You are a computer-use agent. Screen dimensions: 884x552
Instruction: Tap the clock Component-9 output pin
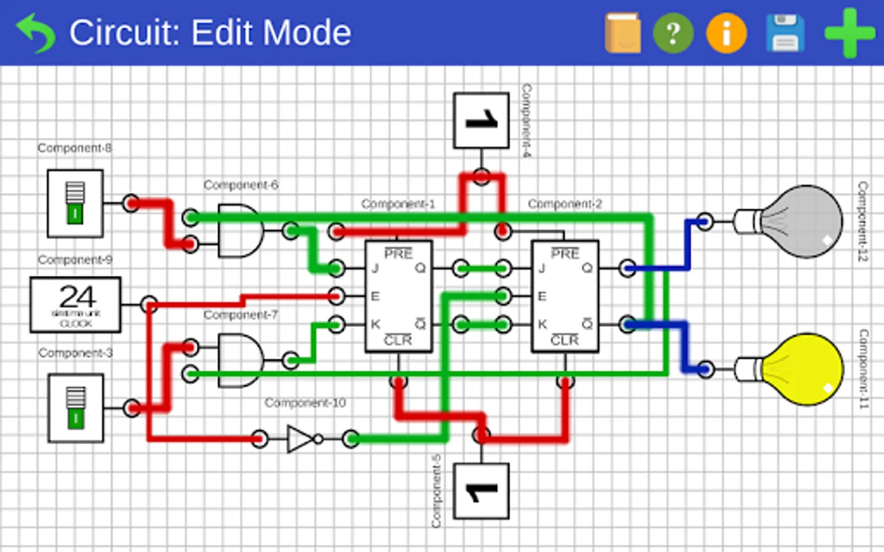[149, 304]
